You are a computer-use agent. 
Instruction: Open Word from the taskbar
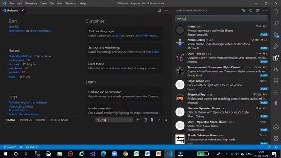point(148,154)
